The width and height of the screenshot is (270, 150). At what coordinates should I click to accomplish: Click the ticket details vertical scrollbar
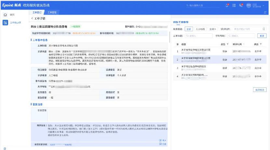click(x=169, y=37)
